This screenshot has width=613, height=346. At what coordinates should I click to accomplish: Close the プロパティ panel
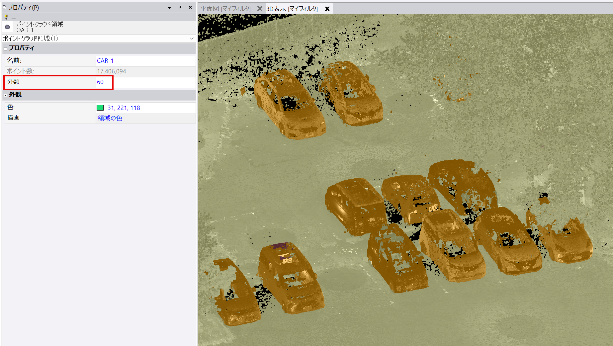[x=190, y=7]
